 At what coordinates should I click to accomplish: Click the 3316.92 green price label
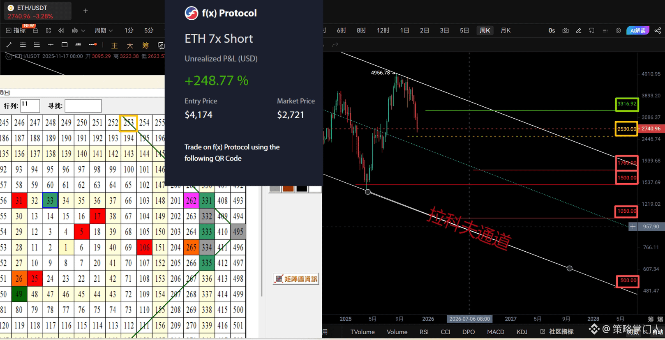tap(627, 104)
